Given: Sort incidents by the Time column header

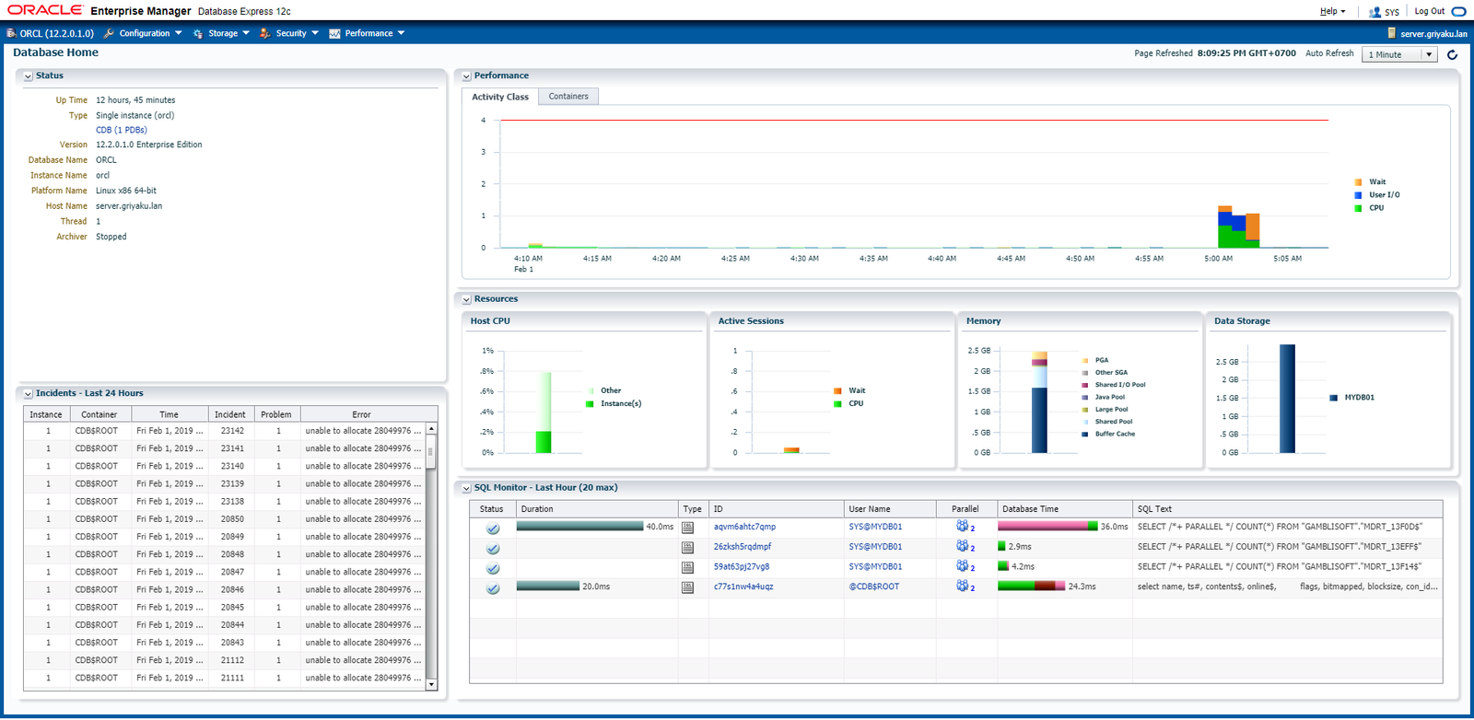Looking at the screenshot, I should tap(169, 414).
